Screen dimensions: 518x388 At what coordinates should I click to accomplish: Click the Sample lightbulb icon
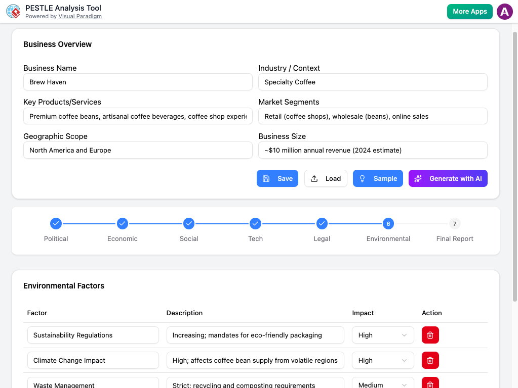pyautogui.click(x=363, y=178)
